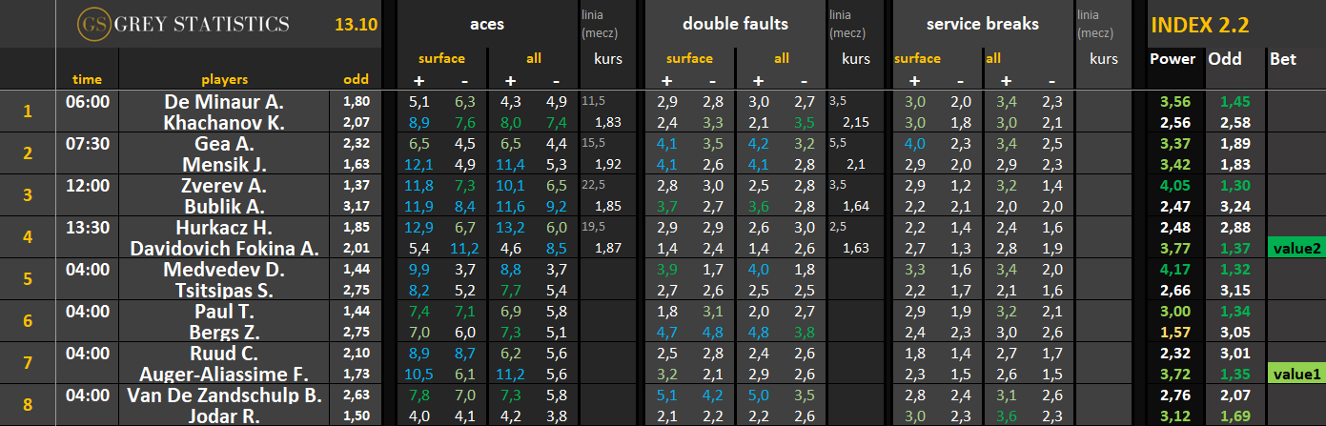
Task: Select player De Minaur A.
Action: [224, 100]
